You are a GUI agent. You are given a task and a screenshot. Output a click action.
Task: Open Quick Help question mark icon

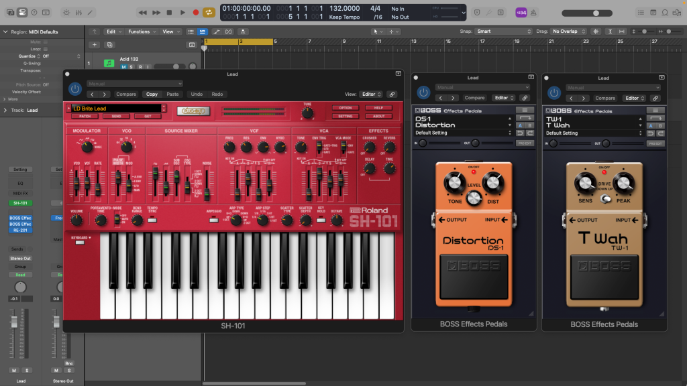click(34, 13)
